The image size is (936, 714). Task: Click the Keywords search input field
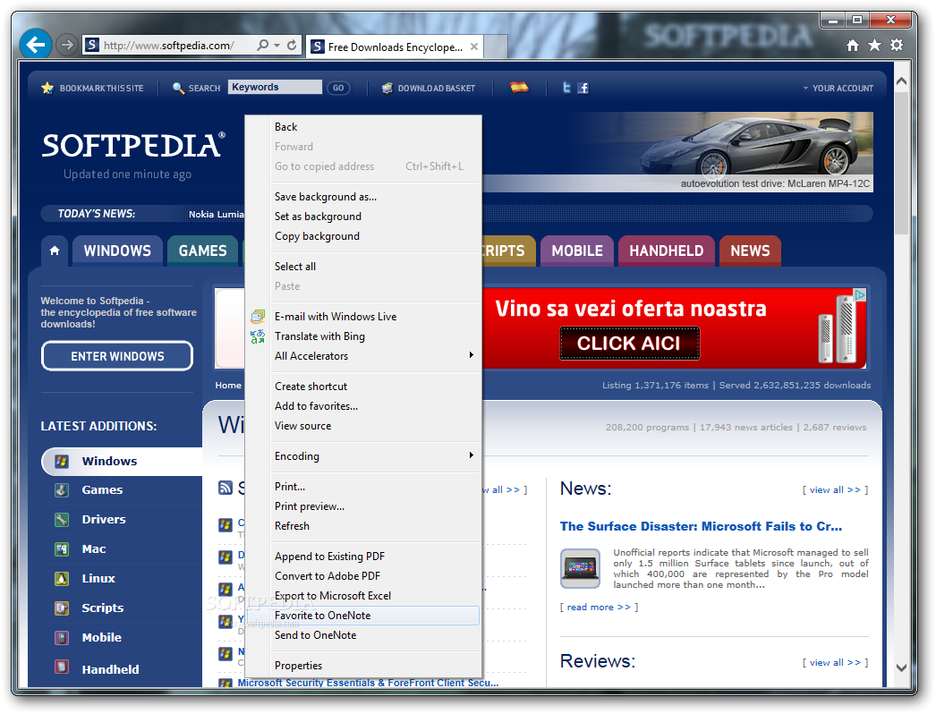point(276,87)
